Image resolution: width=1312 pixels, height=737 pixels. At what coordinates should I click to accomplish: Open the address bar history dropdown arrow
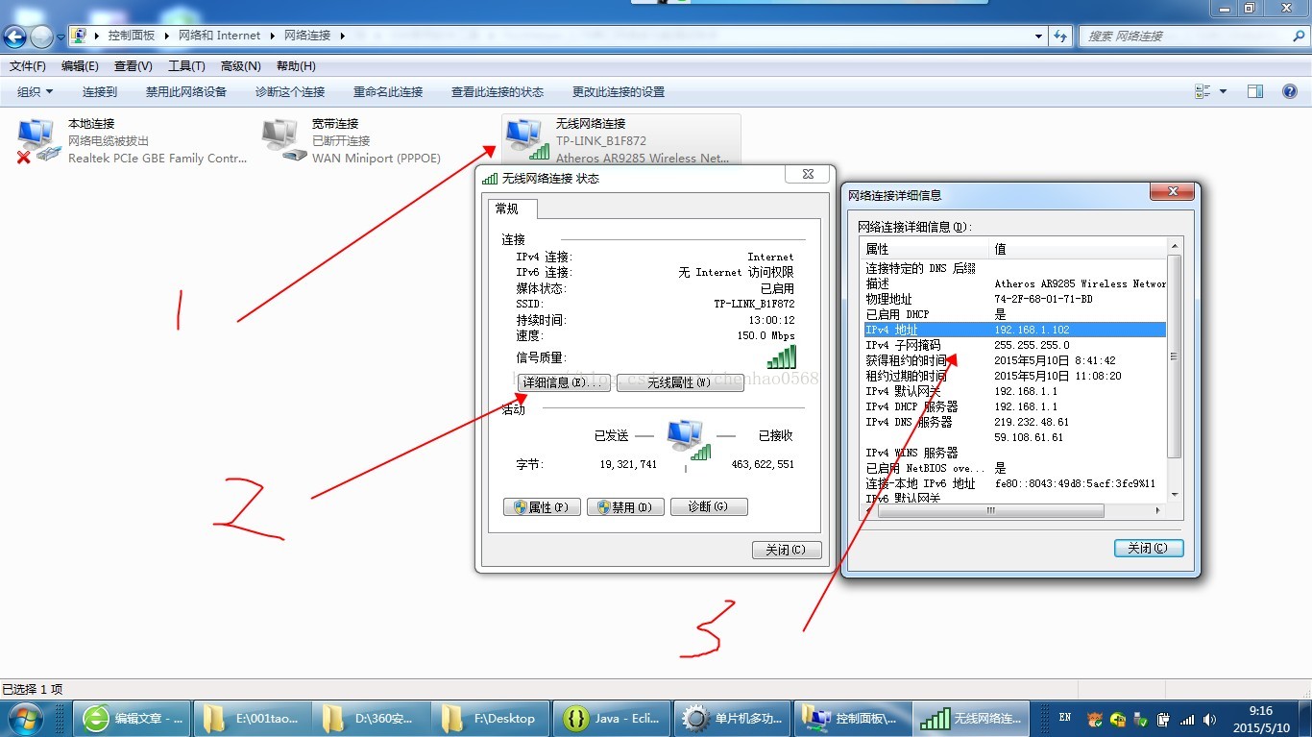point(1038,35)
